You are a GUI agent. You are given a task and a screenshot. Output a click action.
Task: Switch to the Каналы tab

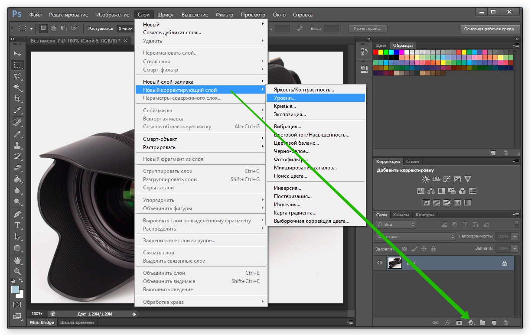coord(401,215)
